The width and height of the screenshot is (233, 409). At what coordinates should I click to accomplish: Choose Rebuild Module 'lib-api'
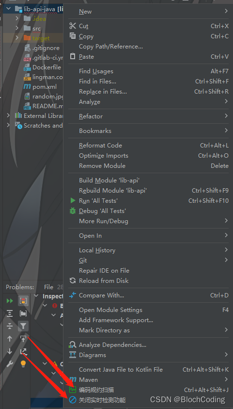pyautogui.click(x=148, y=190)
